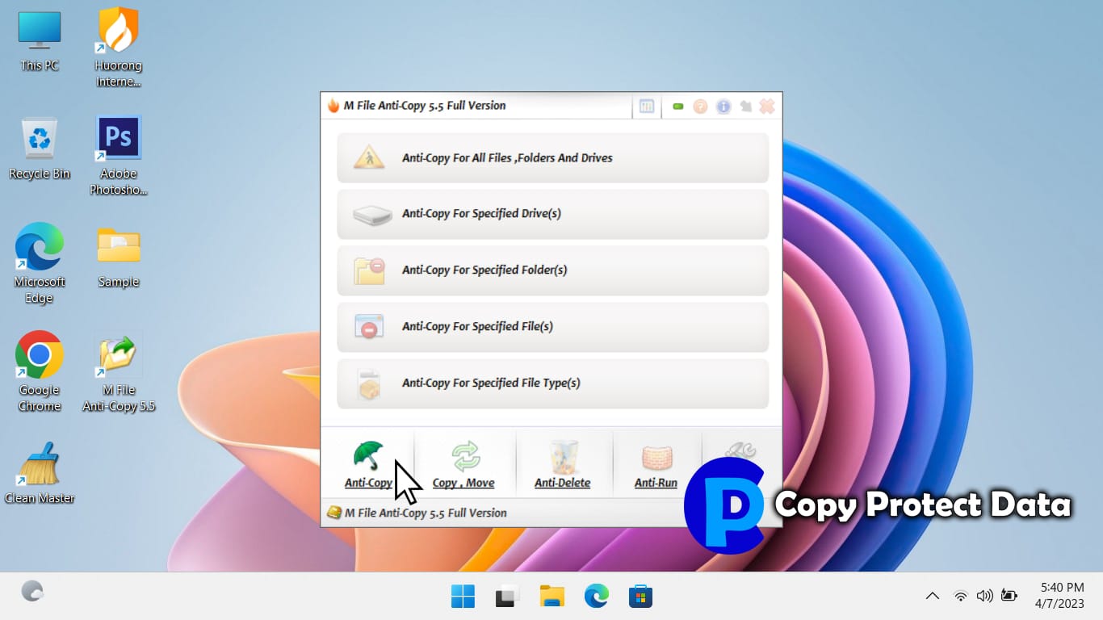This screenshot has height=620, width=1103.
Task: Choose Anti-Copy For Specified Drive(s)
Action: [553, 214]
